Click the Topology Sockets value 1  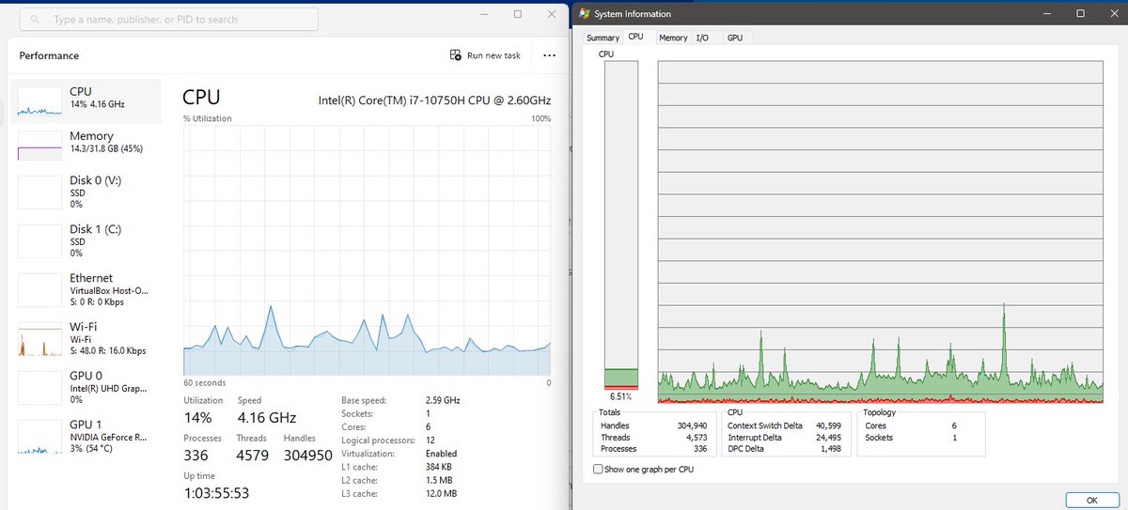pyautogui.click(x=954, y=438)
